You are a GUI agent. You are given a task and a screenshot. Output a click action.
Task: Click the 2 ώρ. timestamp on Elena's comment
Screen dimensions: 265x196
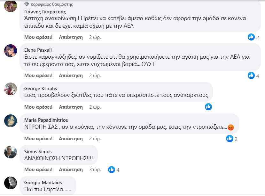tap(95, 76)
